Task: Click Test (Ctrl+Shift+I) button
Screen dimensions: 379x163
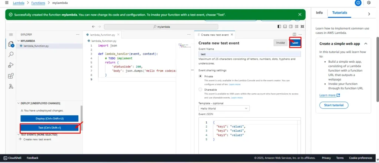Action: (x=50, y=128)
